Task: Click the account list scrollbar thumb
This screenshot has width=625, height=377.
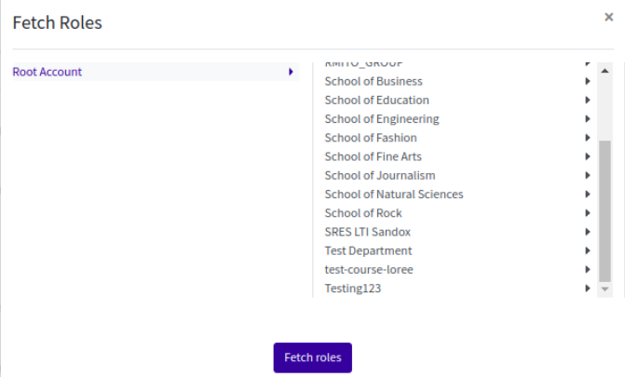Action: pyautogui.click(x=605, y=209)
